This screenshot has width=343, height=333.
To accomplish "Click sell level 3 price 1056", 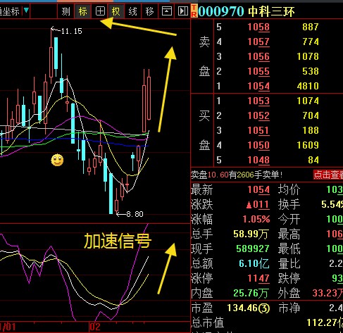I will 258,56.
